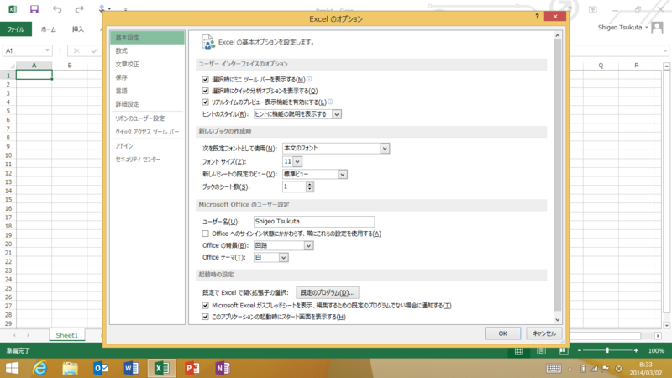Toggle the mini toolbar on selection checkbox
The width and height of the screenshot is (672, 378).
(205, 79)
